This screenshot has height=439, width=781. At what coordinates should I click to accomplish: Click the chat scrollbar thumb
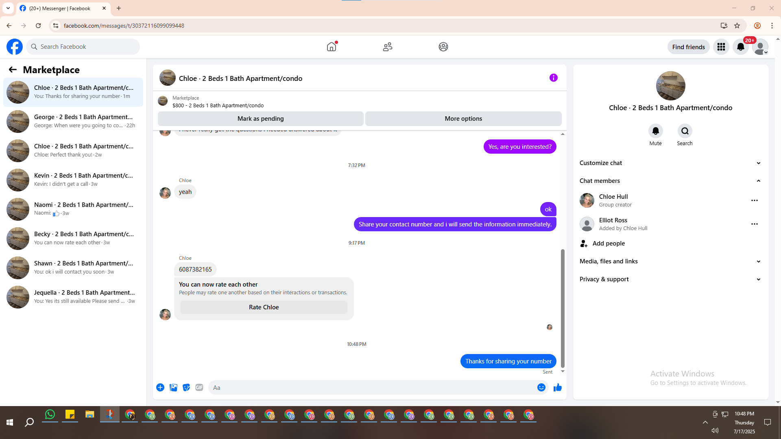pyautogui.click(x=563, y=308)
